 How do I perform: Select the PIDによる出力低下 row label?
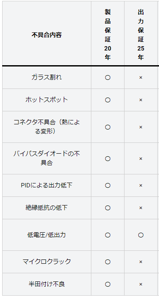(x=47, y=185)
